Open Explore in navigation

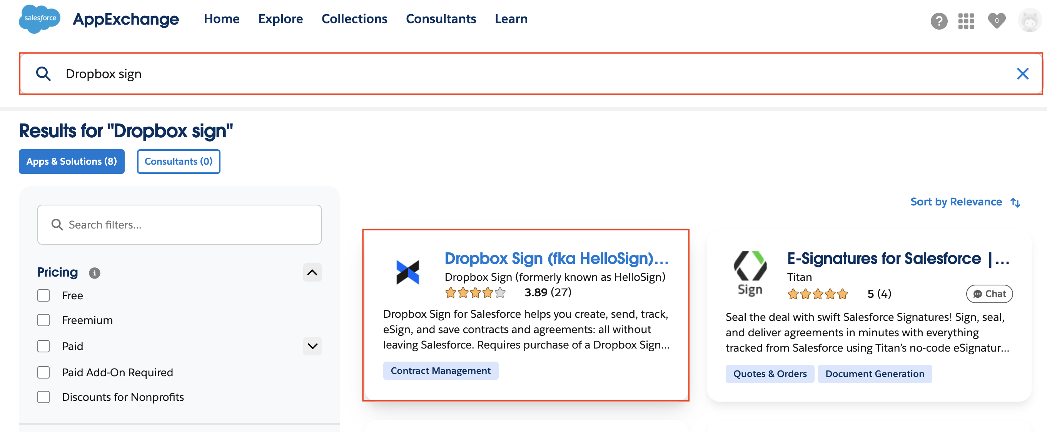[x=281, y=19]
